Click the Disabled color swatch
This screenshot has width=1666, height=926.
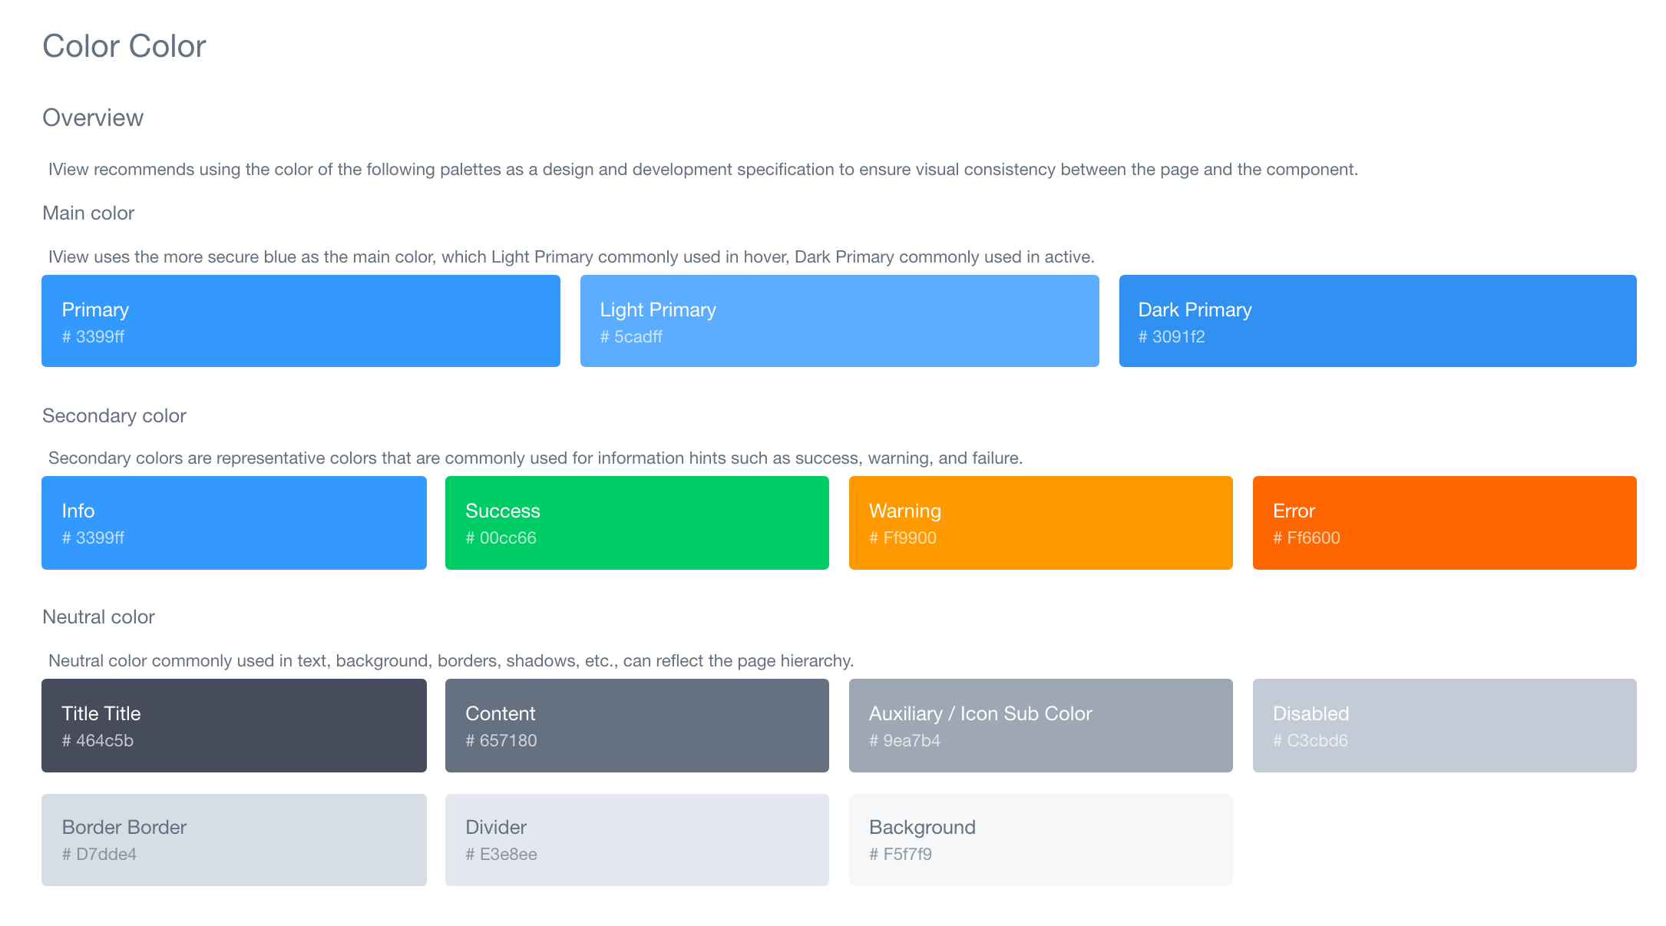(x=1444, y=726)
